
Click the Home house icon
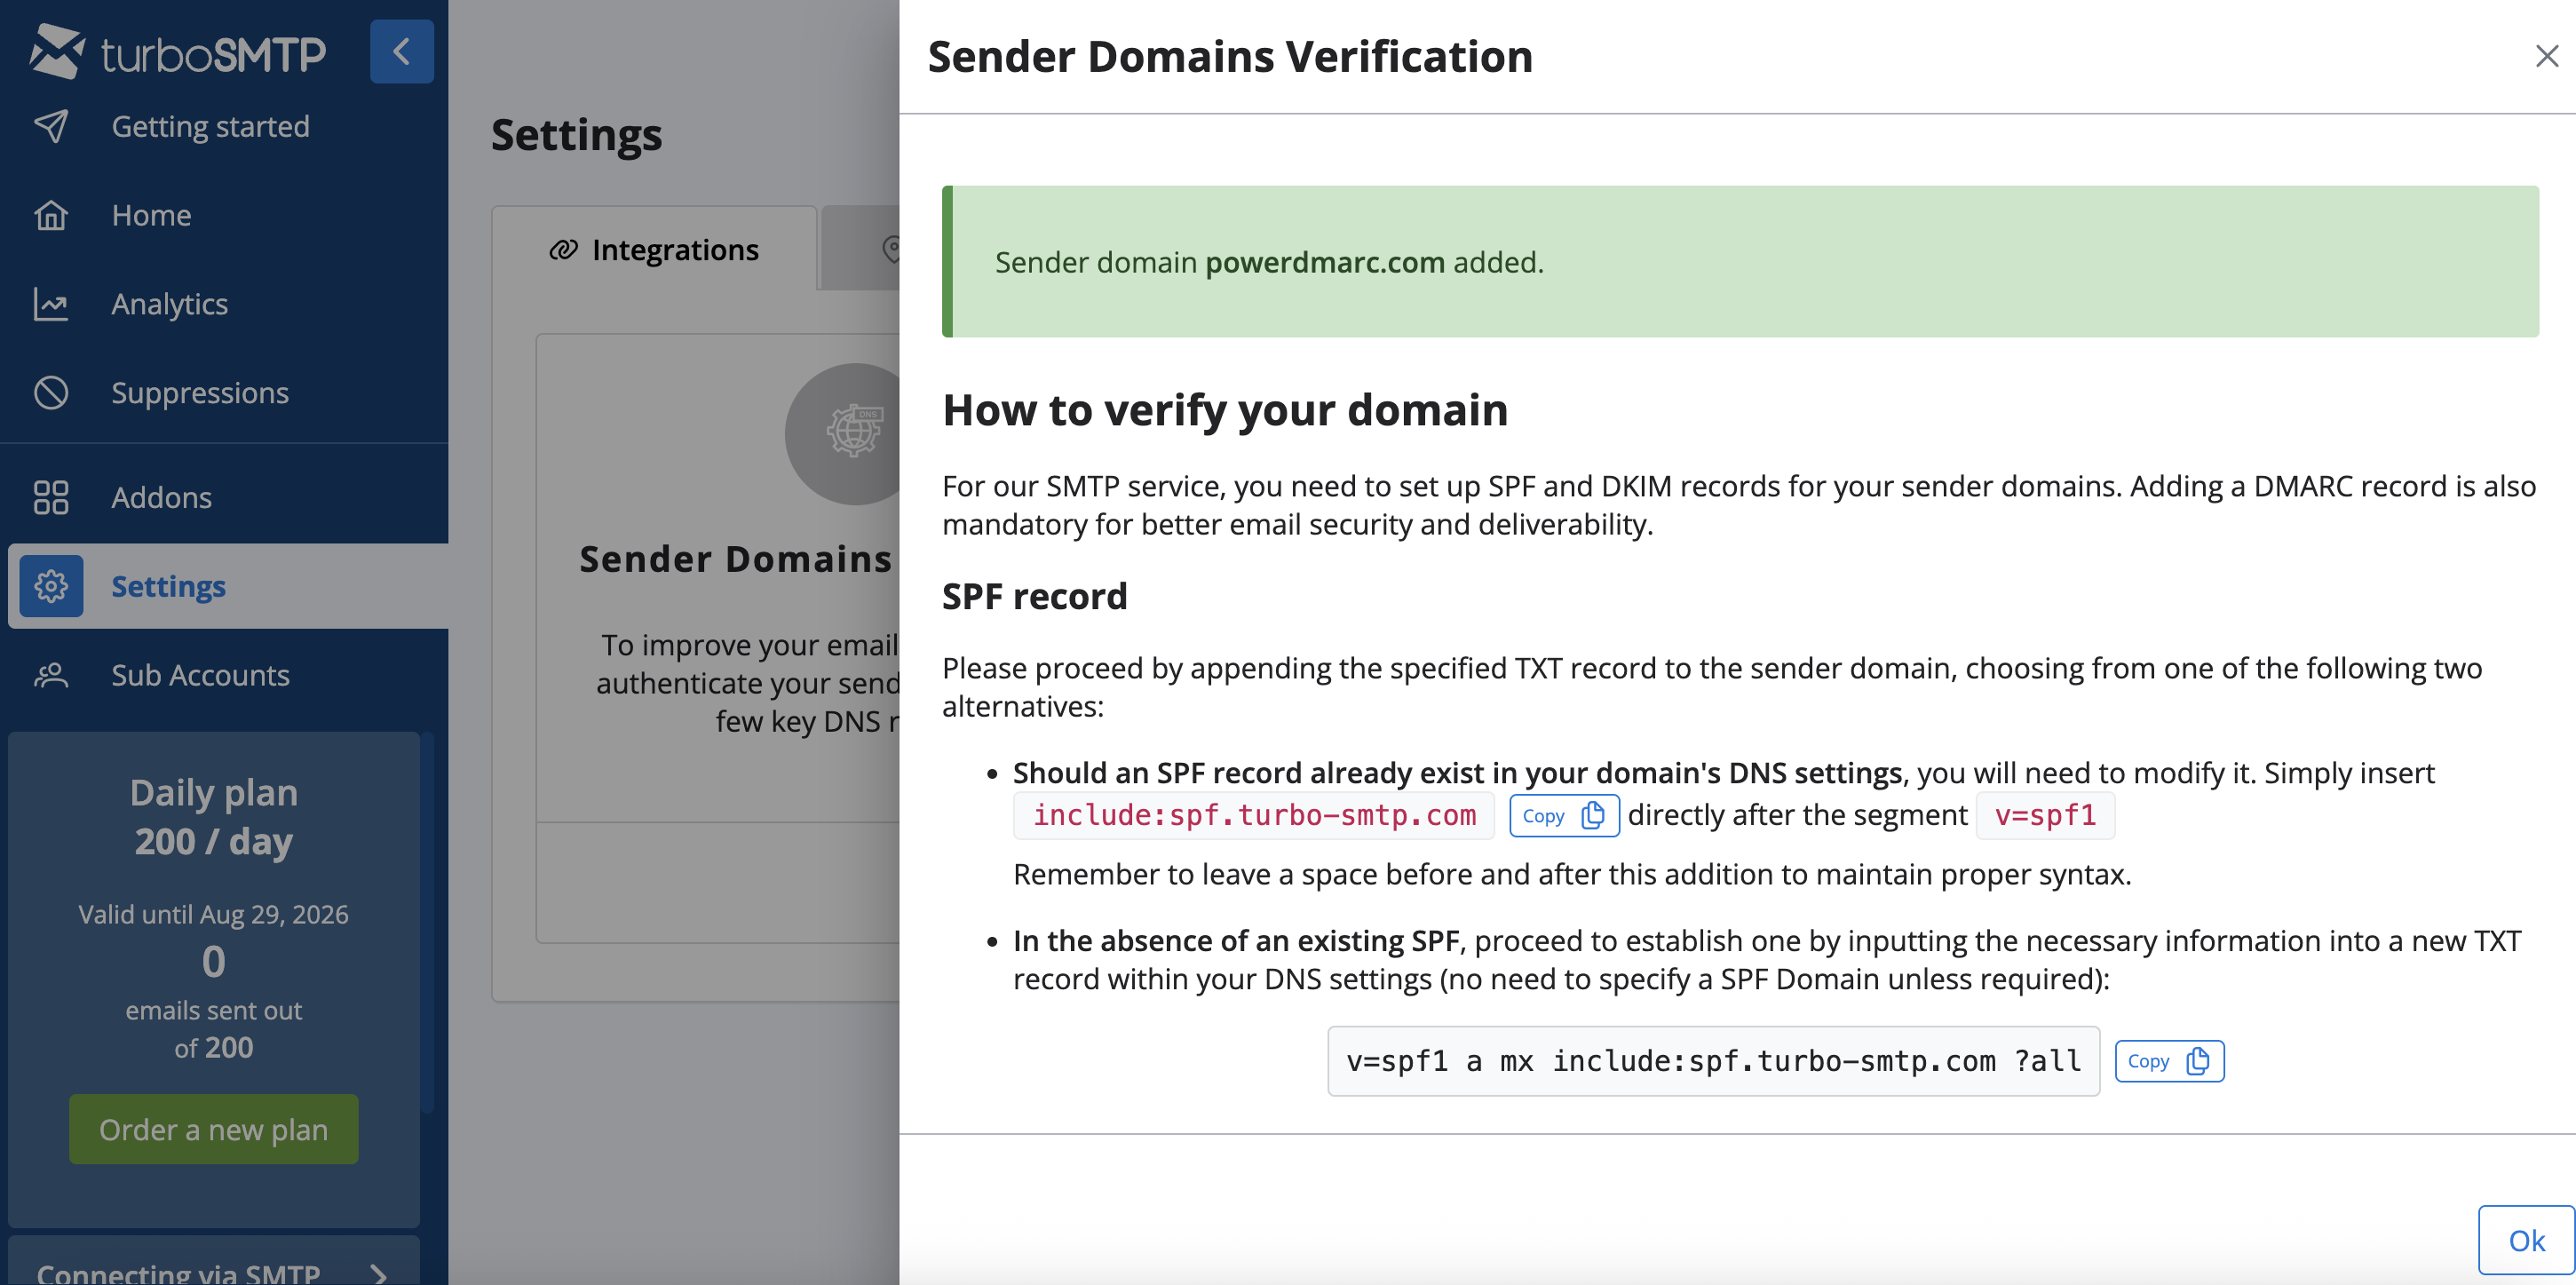tap(51, 215)
